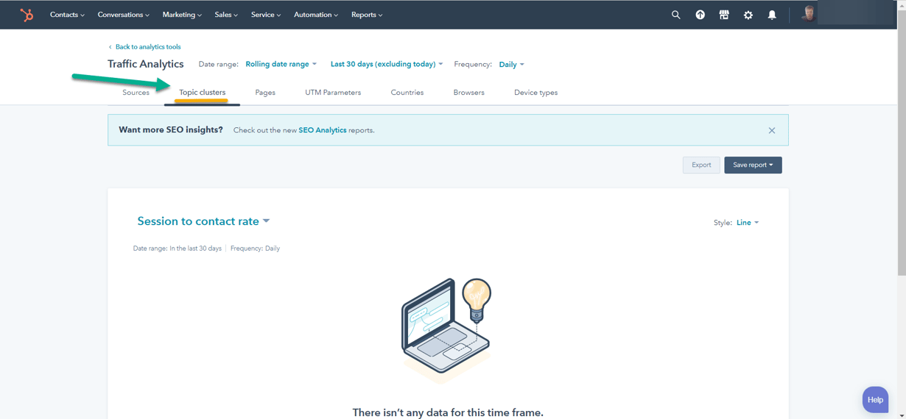Open the Help chat button
This screenshot has width=906, height=419.
point(875,400)
